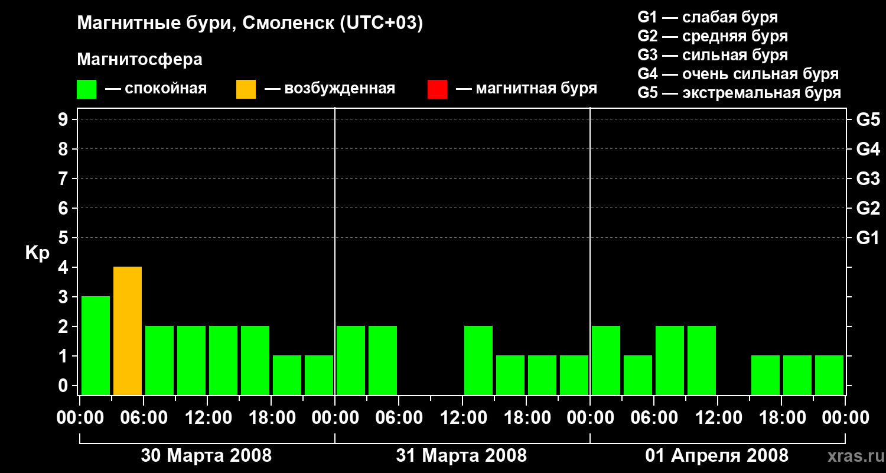Select the 'G4 — очень сильная буря' legend line
This screenshot has width=886, height=473.
738,74
